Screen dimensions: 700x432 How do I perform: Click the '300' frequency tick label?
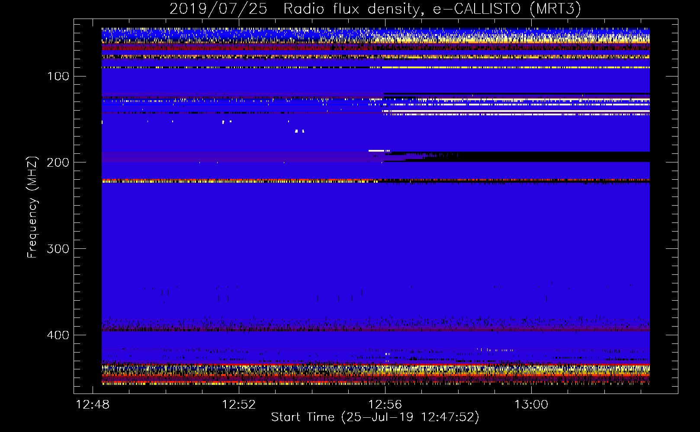click(58, 249)
